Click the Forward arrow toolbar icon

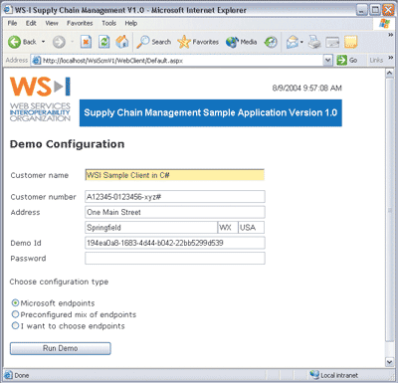pyautogui.click(x=59, y=42)
